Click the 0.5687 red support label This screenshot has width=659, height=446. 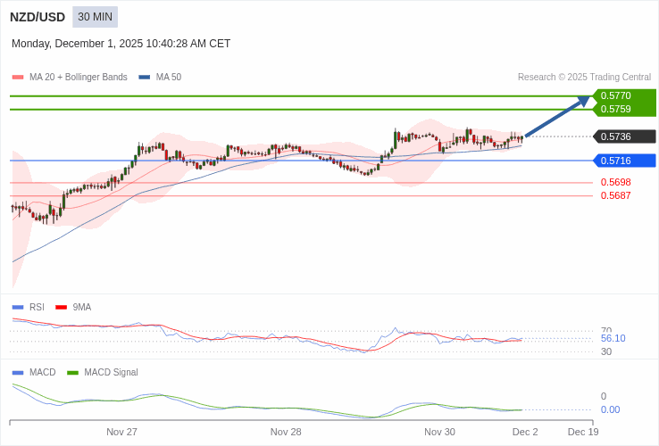coord(615,195)
